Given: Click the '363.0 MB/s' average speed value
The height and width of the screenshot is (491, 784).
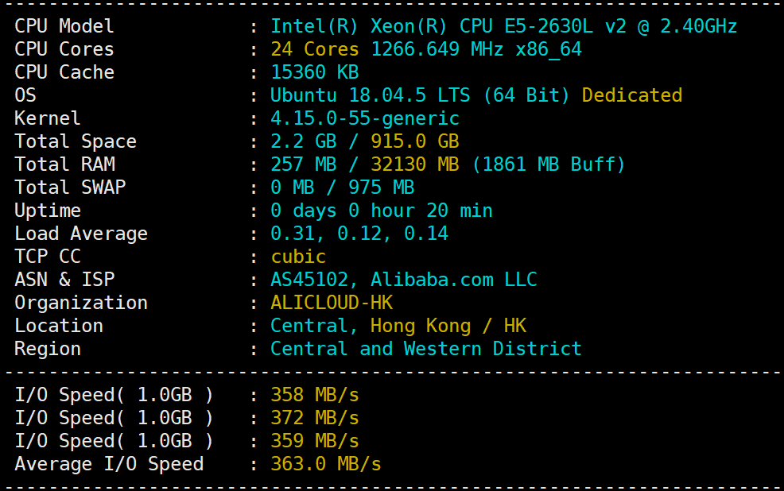Looking at the screenshot, I should (x=325, y=463).
